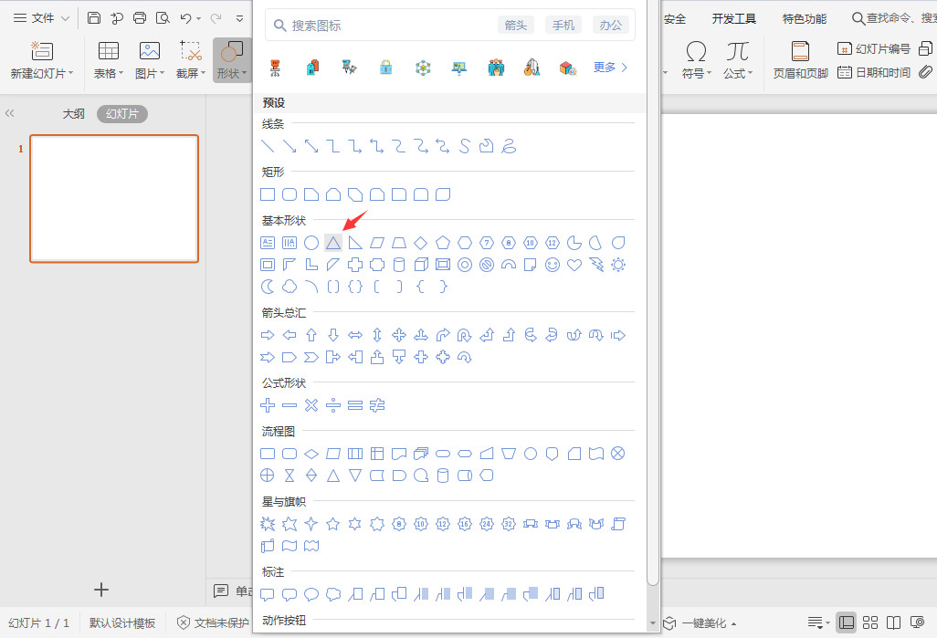Screen dimensions: 937x638
Task: Add a new slide with the plus button
Action: pyautogui.click(x=100, y=590)
